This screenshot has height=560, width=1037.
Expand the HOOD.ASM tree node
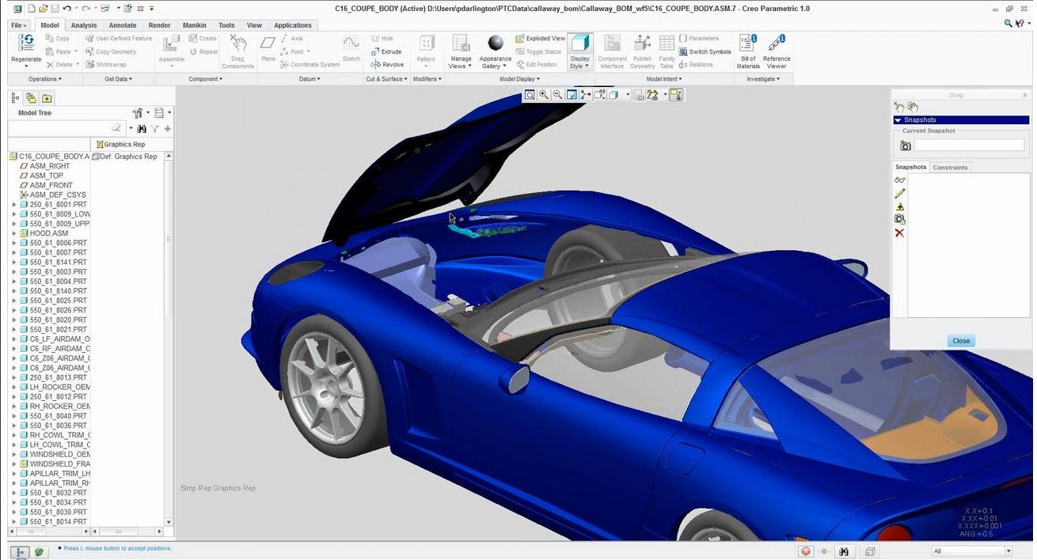tap(13, 233)
